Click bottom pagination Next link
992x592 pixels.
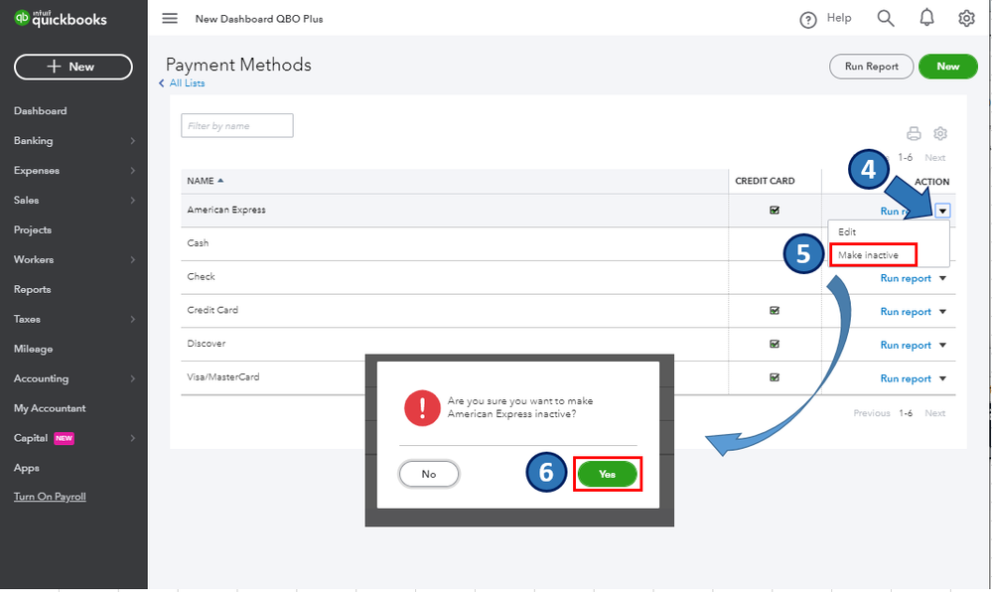934,413
